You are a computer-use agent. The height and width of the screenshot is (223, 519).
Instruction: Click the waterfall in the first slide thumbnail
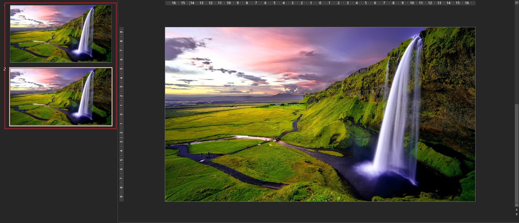86,32
